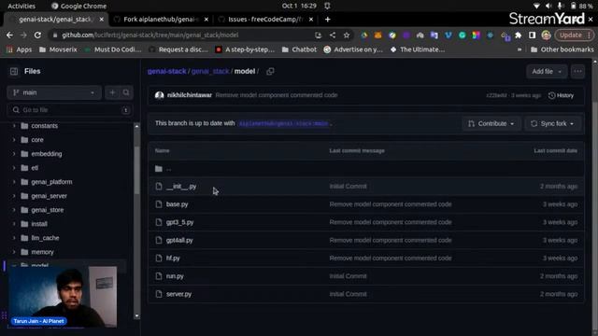Bookmark the page with the star icon

point(347,35)
